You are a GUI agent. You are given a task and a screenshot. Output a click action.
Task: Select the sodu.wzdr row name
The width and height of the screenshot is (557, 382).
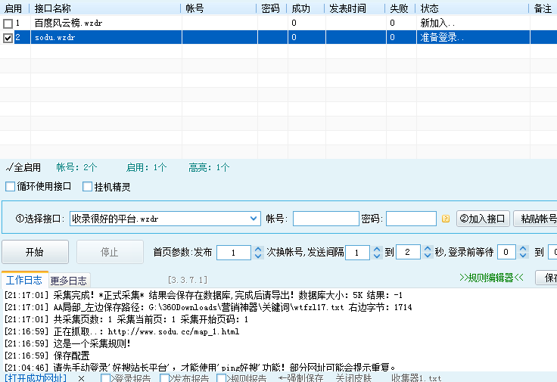point(54,37)
